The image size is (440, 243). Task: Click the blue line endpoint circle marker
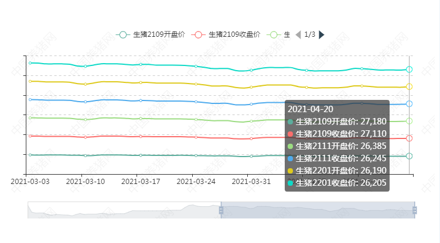click(x=410, y=104)
